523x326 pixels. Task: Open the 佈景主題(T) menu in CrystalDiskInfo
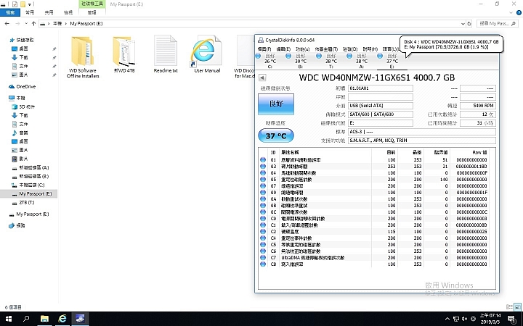[326, 49]
